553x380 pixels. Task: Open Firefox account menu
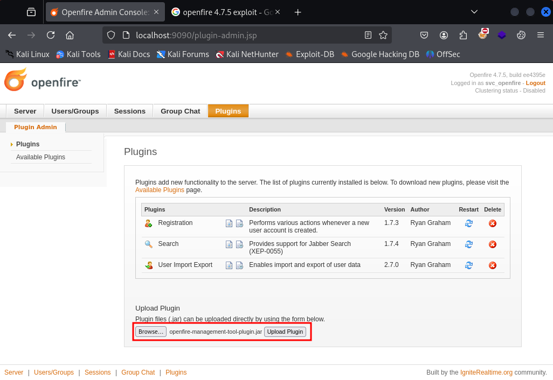tap(444, 35)
